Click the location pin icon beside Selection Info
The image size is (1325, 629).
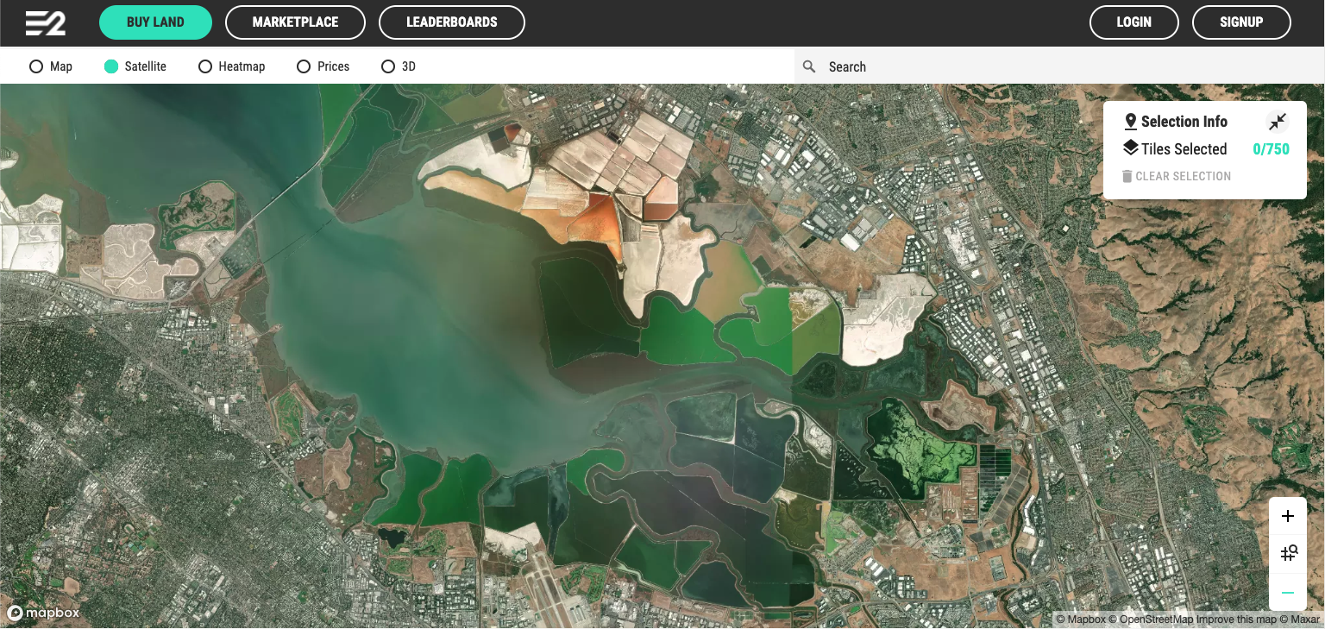pyautogui.click(x=1132, y=121)
